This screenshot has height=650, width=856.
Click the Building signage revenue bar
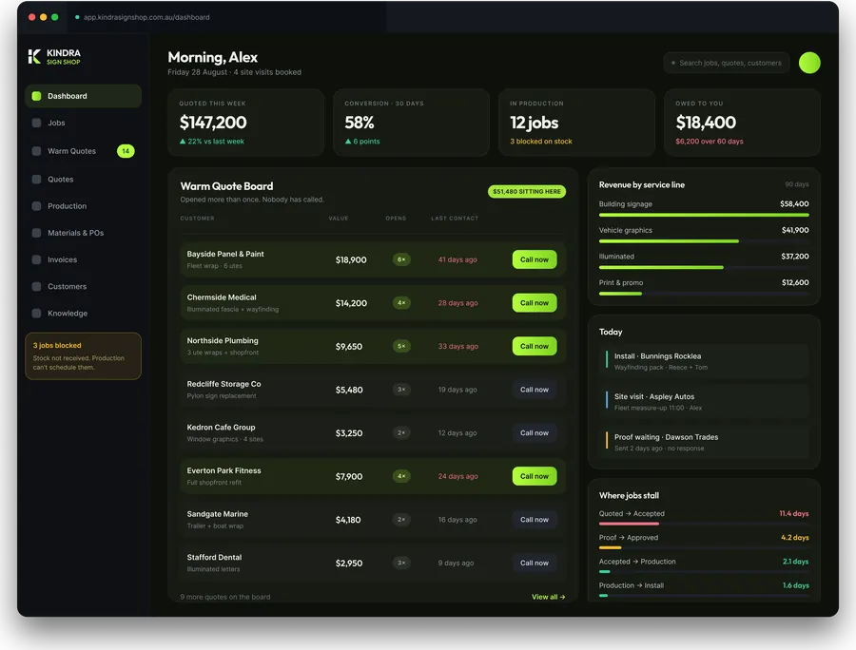point(704,215)
